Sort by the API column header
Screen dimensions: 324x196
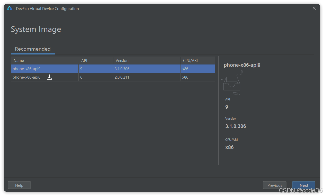tap(96, 60)
